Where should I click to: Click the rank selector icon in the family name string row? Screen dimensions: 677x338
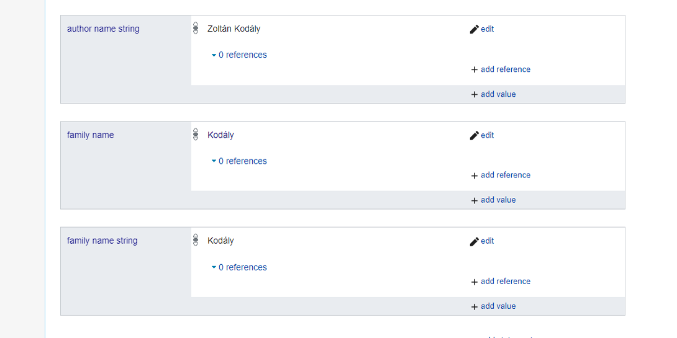(x=196, y=241)
